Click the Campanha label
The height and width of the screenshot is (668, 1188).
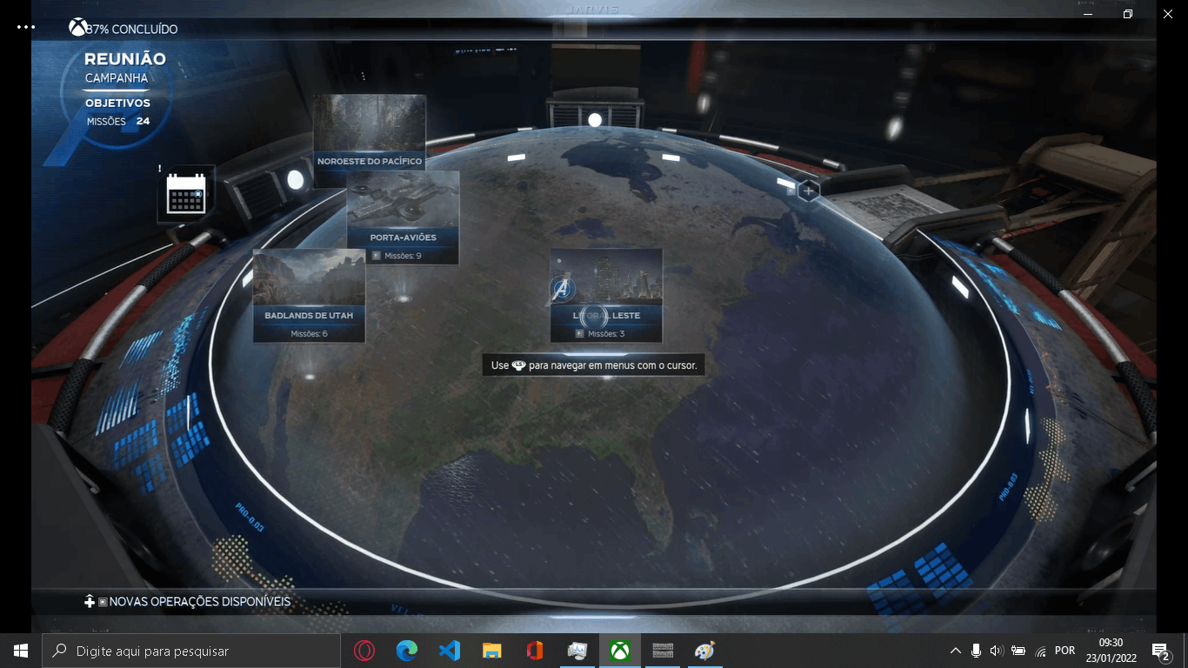point(117,78)
